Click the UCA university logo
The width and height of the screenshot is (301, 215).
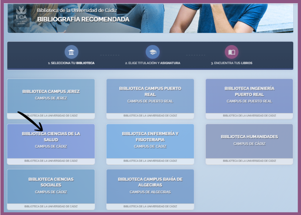(21, 16)
